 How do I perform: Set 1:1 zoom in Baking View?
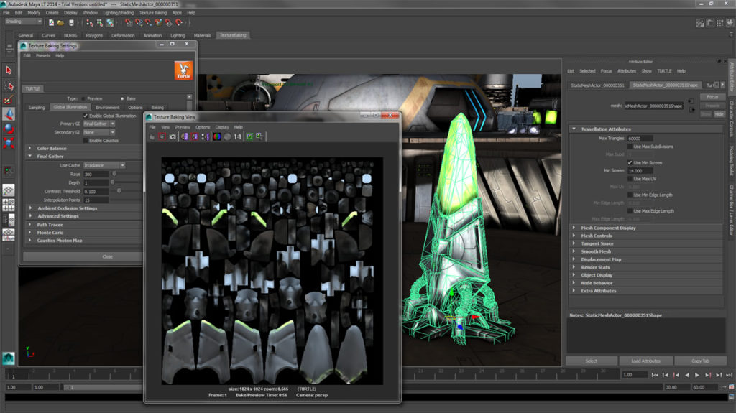click(x=237, y=136)
